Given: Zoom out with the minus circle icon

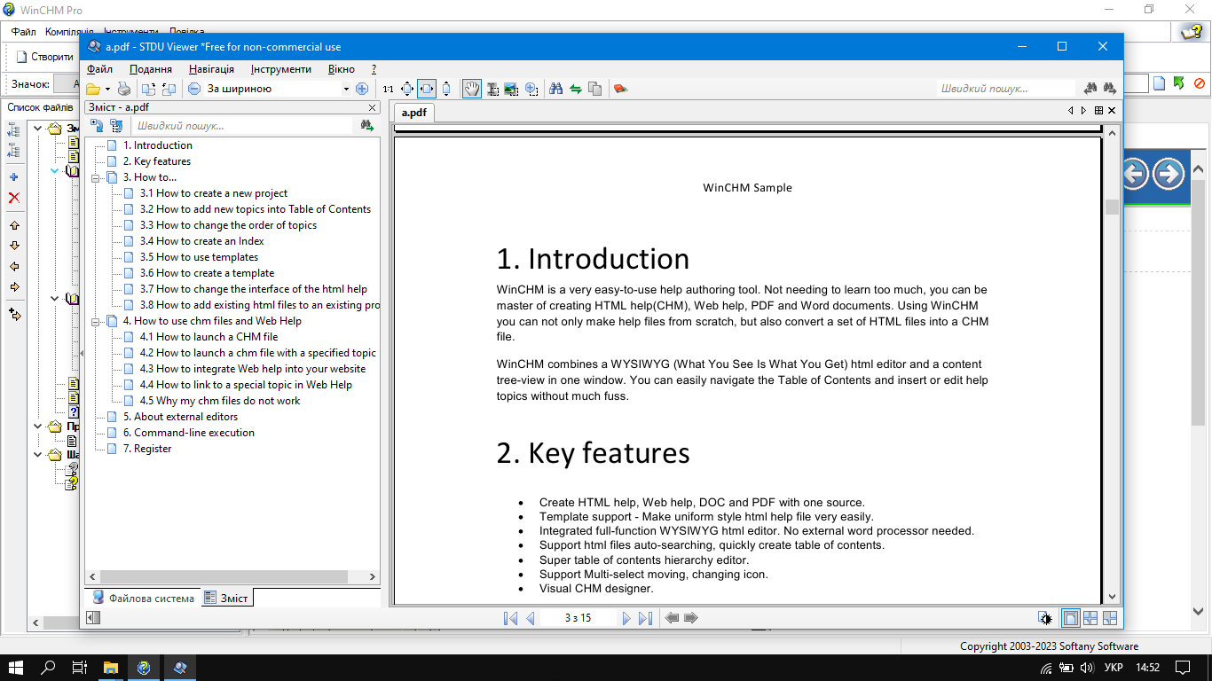Looking at the screenshot, I should click(x=194, y=89).
